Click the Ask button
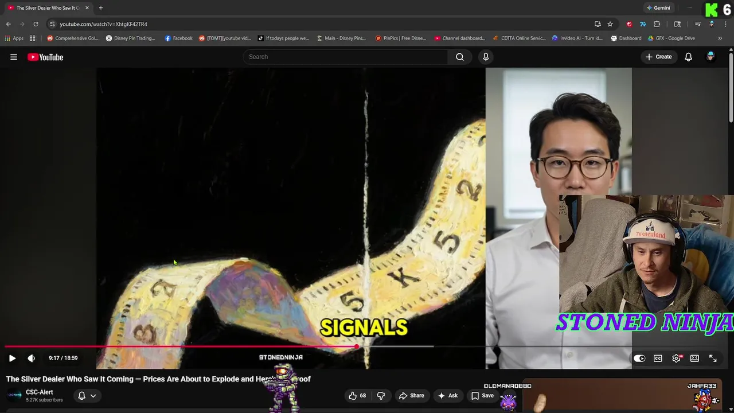The width and height of the screenshot is (734, 413). pyautogui.click(x=447, y=395)
